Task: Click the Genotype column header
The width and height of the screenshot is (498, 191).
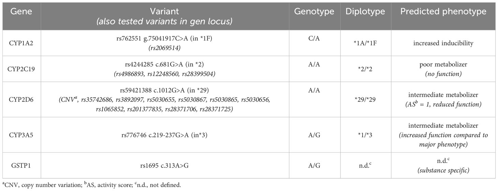Action: click(314, 12)
